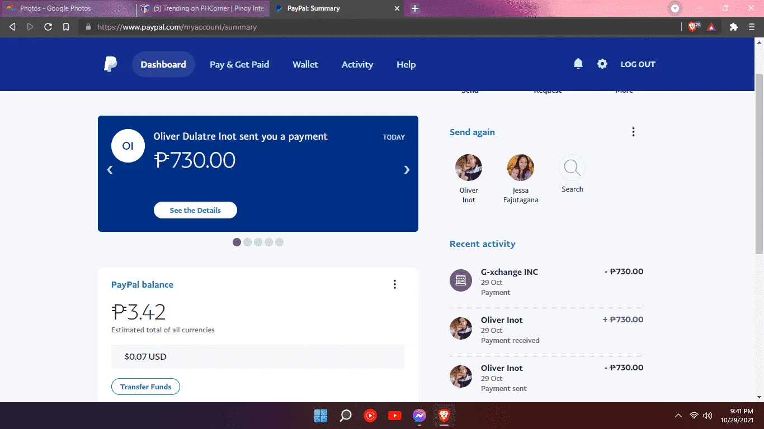Image resolution: width=764 pixels, height=429 pixels.
Task: Open the Wallet menu item
Action: pos(305,64)
